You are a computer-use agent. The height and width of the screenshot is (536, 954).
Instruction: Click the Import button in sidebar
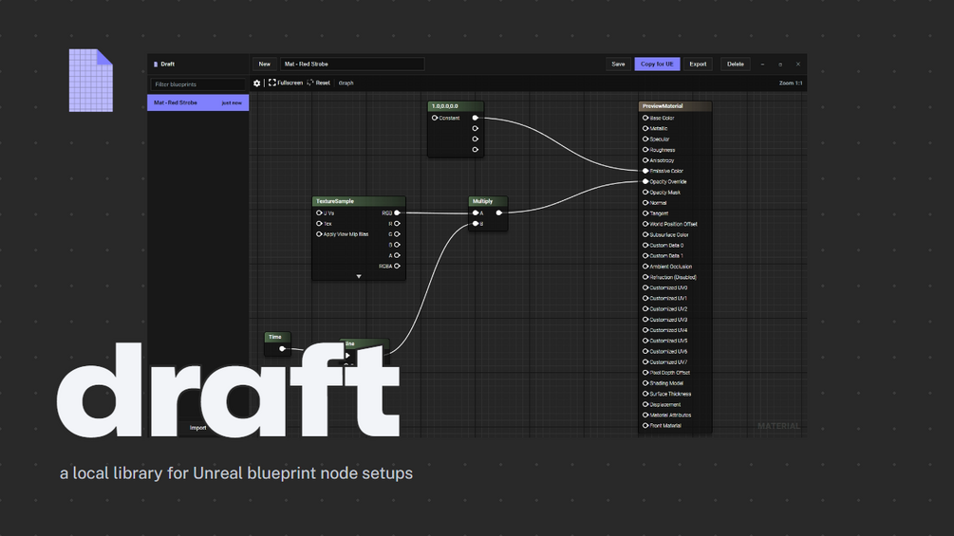[x=197, y=428]
